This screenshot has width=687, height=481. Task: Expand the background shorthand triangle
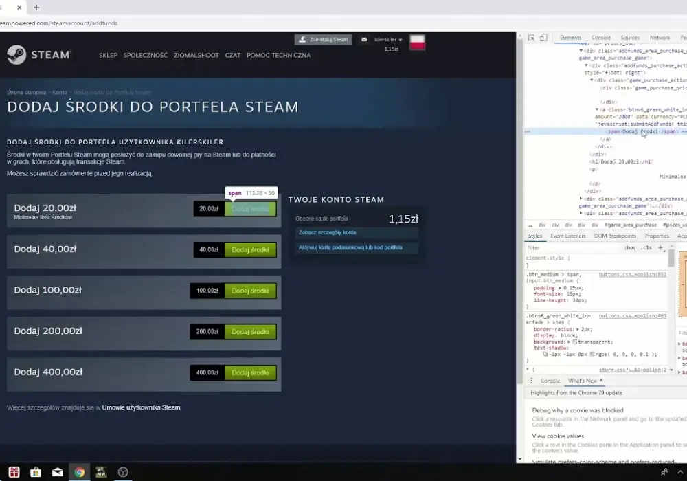[x=569, y=342]
